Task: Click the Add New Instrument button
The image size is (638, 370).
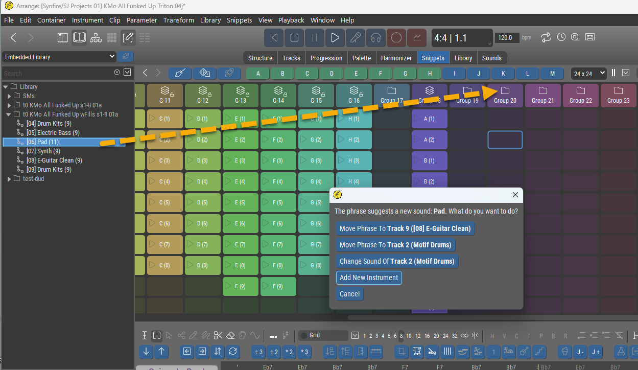Action: pyautogui.click(x=369, y=277)
